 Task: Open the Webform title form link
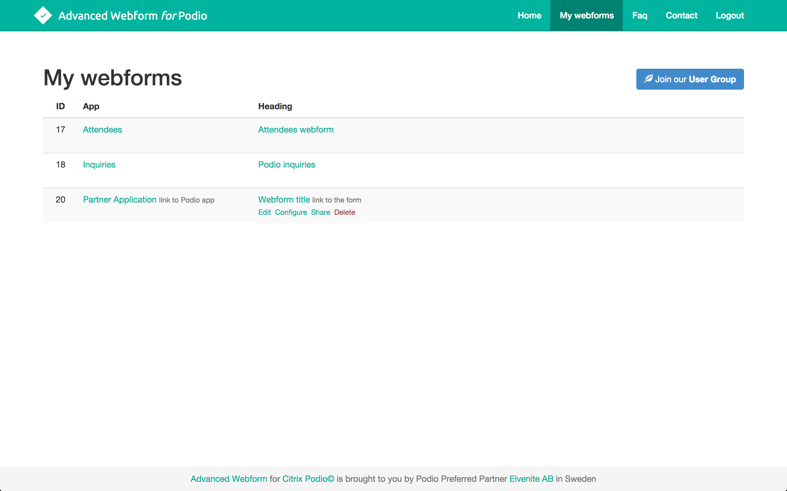click(x=283, y=199)
